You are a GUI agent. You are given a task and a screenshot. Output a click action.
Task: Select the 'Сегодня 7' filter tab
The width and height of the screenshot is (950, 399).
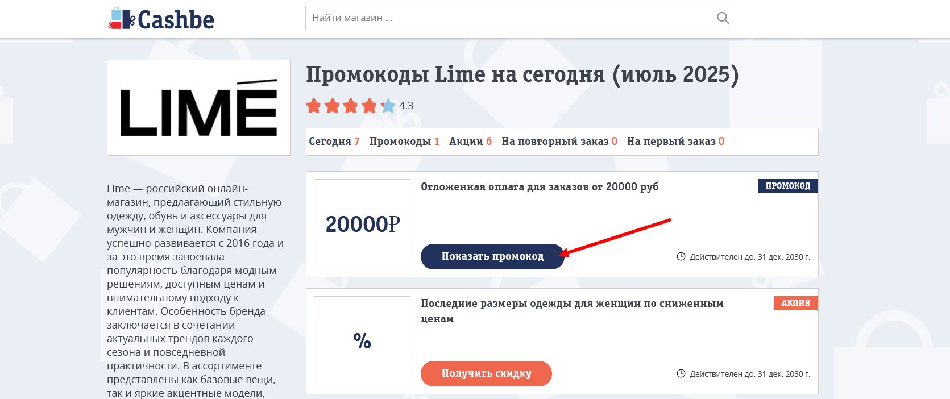[334, 142]
